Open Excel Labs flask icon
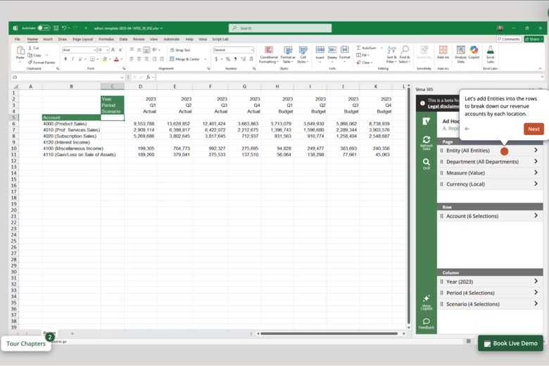The image size is (549, 366). [490, 50]
